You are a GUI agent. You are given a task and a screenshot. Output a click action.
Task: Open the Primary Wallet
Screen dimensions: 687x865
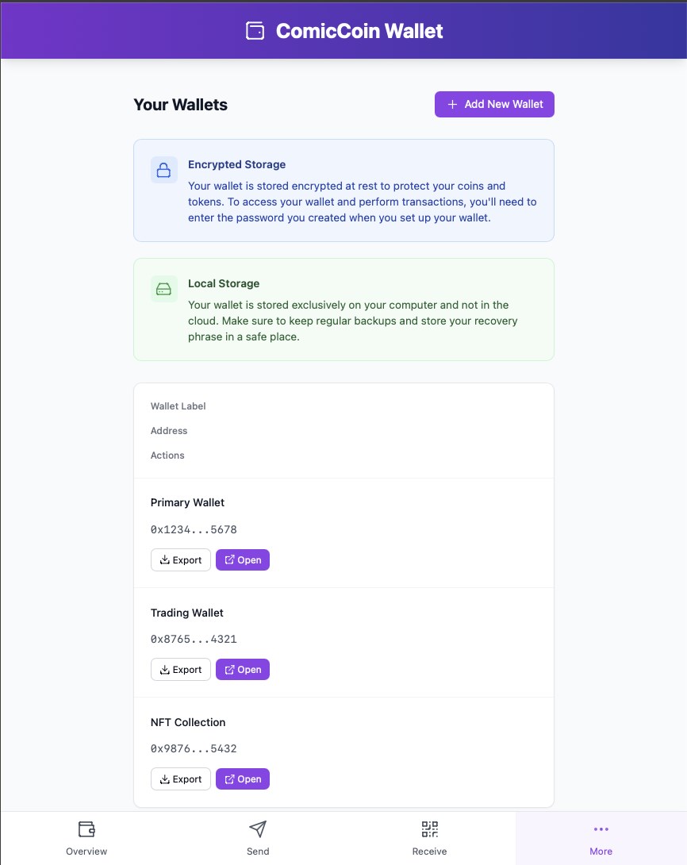(243, 560)
